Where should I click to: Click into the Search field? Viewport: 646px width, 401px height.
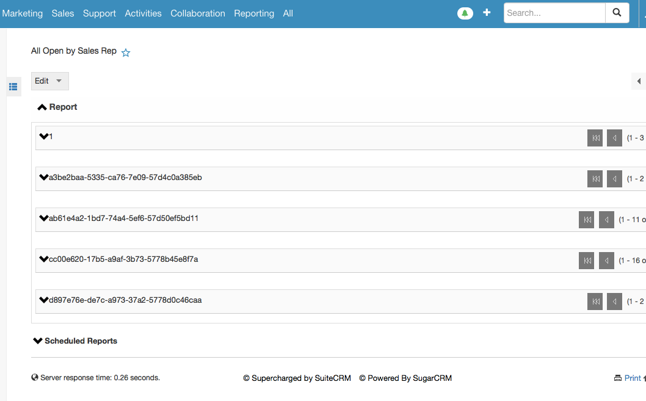[554, 13]
